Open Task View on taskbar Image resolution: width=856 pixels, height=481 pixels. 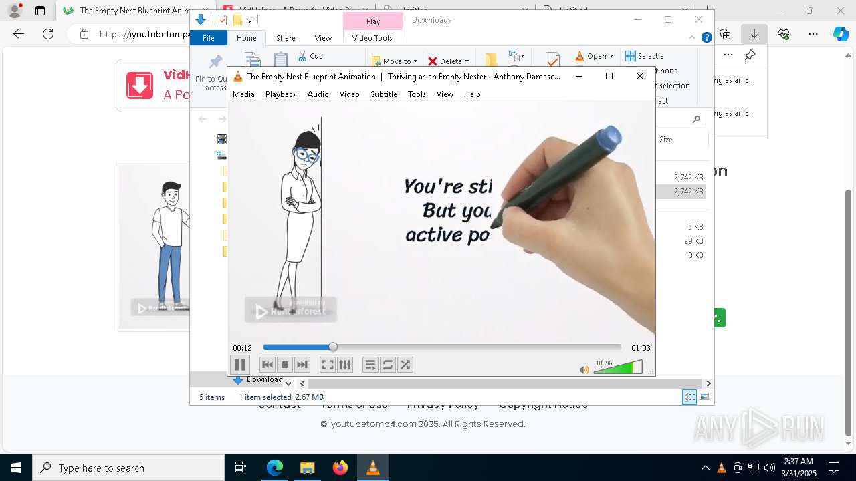coord(241,468)
